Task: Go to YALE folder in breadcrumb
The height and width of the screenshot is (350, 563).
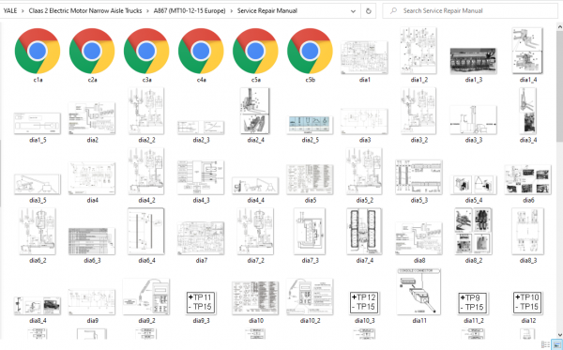Action: coord(10,10)
